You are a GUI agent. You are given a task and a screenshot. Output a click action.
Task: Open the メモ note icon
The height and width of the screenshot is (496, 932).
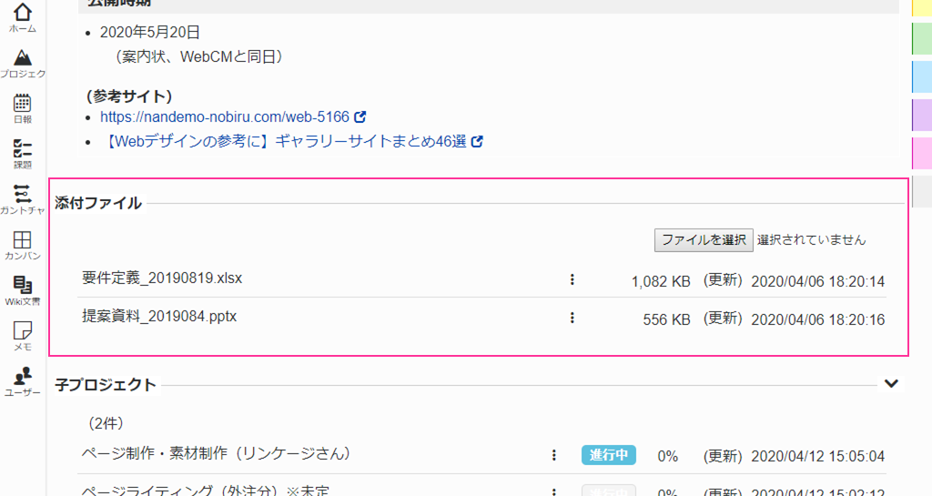click(x=23, y=334)
